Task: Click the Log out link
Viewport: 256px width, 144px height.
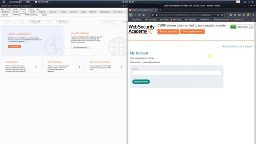Action: (249, 46)
